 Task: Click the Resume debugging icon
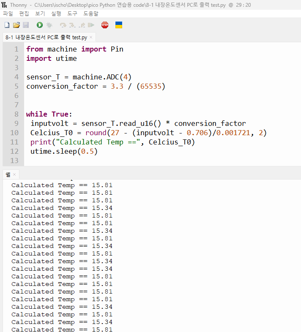pyautogui.click(x=91, y=25)
